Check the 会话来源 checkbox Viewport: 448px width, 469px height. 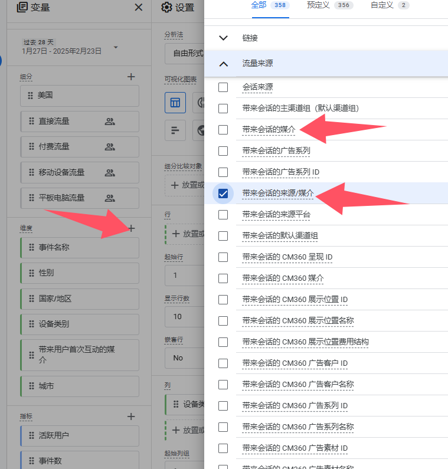[x=223, y=87]
